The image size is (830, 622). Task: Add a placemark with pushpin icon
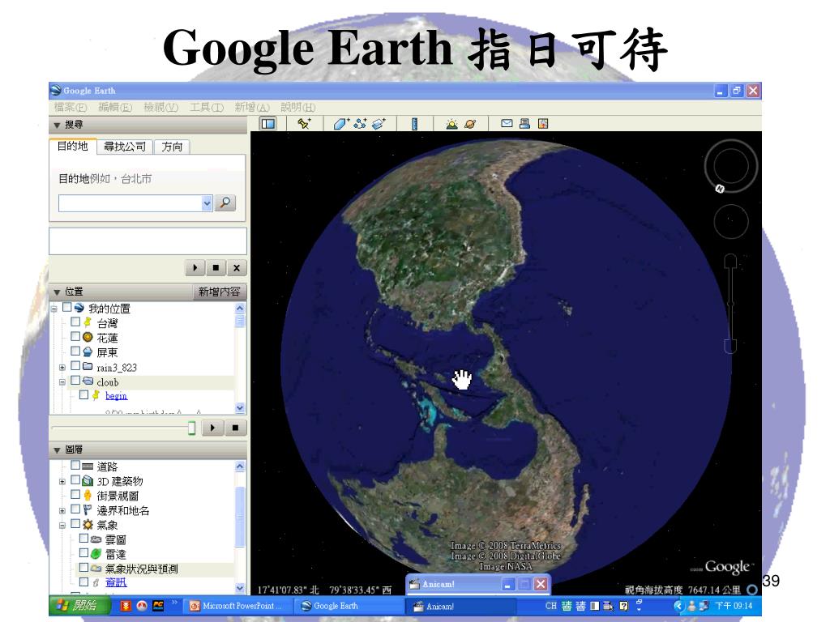click(305, 124)
